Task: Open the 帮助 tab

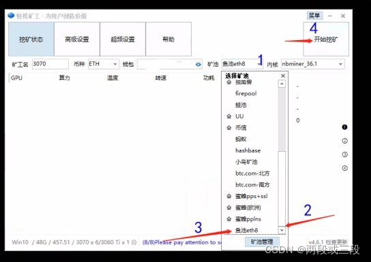Action: [x=168, y=39]
